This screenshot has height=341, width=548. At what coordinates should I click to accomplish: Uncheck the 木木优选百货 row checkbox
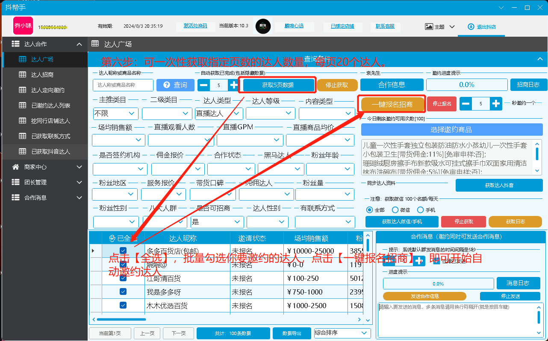123,305
